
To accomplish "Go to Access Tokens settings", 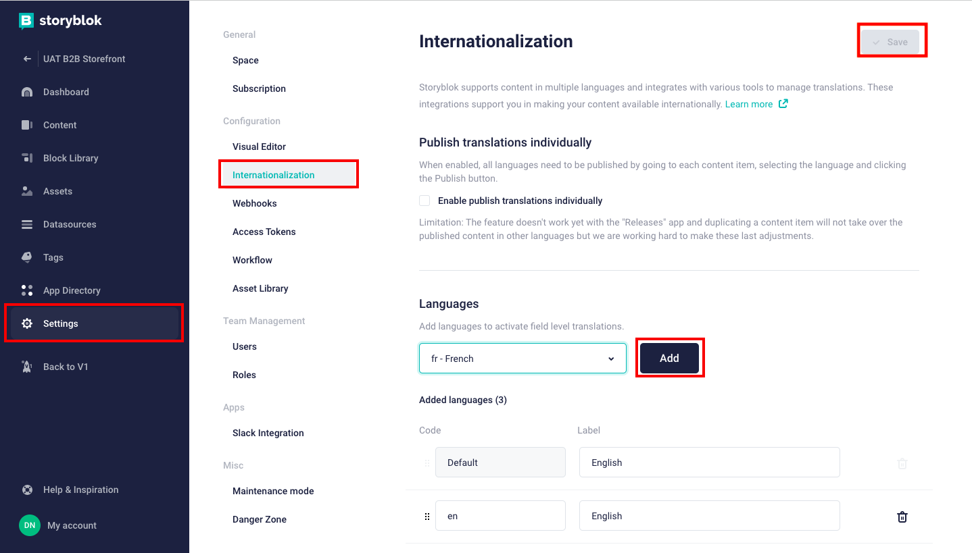I will pyautogui.click(x=264, y=232).
